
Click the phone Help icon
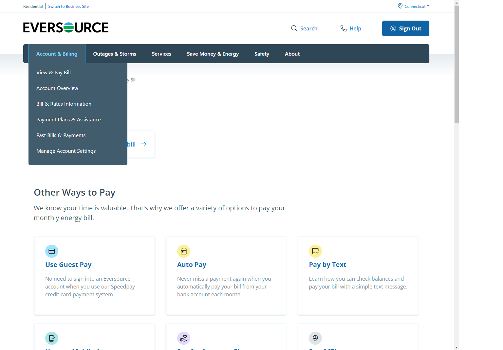(x=344, y=28)
